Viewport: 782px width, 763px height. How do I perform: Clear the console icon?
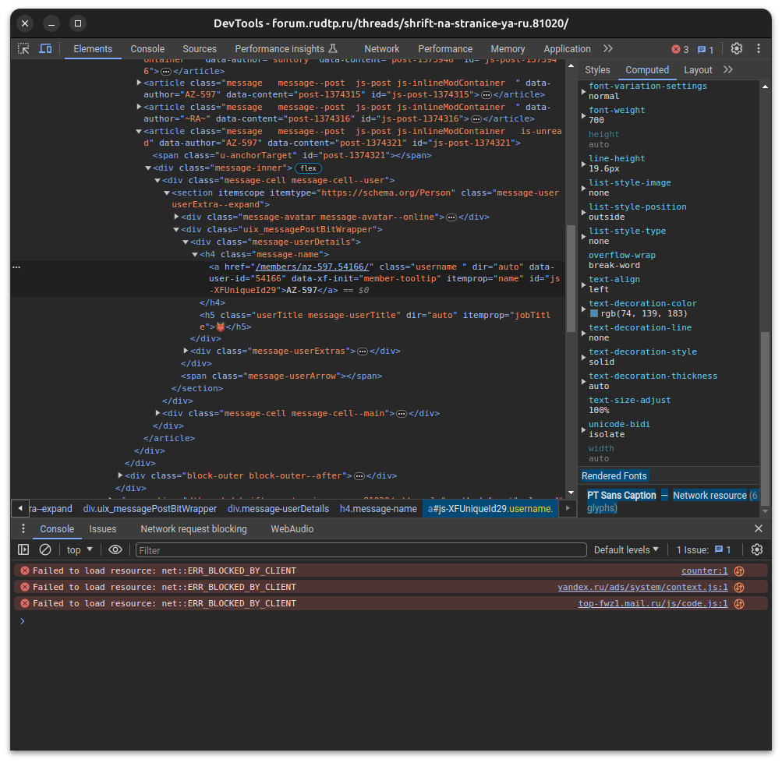(45, 549)
